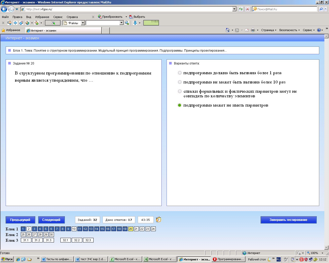Refresh the page with the green arrows icon
The width and height of the screenshot is (329, 263).
pos(241,9)
